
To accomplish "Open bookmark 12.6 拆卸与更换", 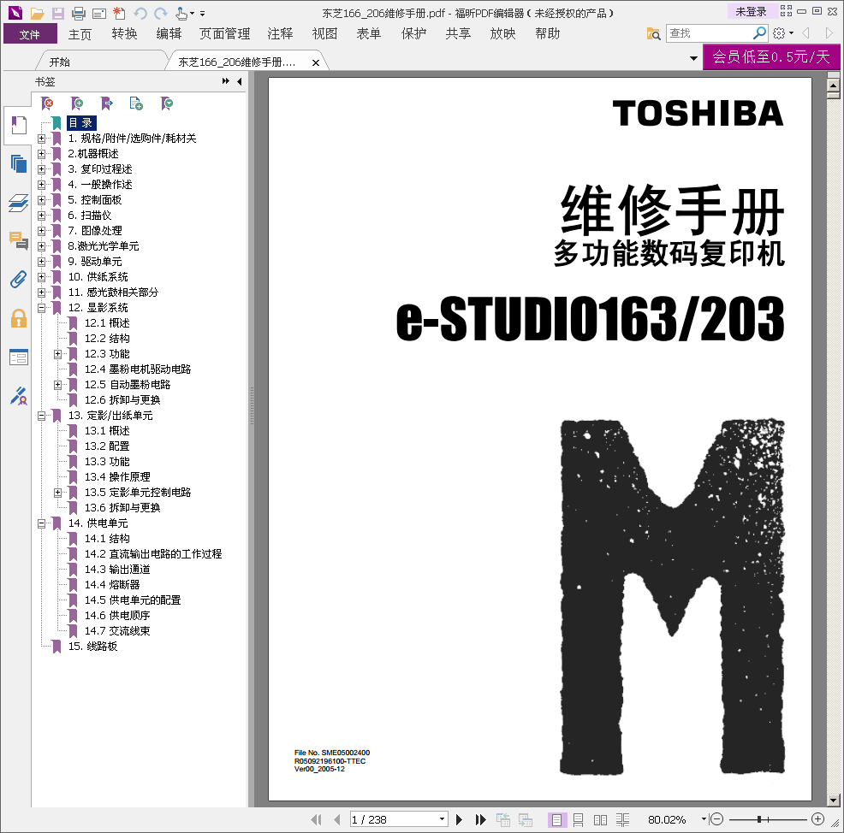I will pos(122,400).
